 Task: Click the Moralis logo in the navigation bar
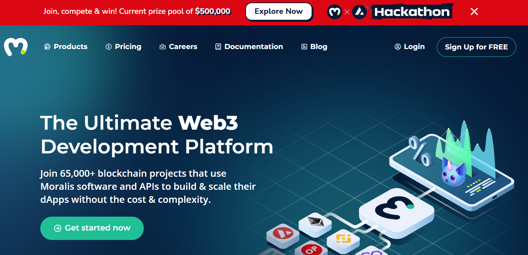point(16,47)
